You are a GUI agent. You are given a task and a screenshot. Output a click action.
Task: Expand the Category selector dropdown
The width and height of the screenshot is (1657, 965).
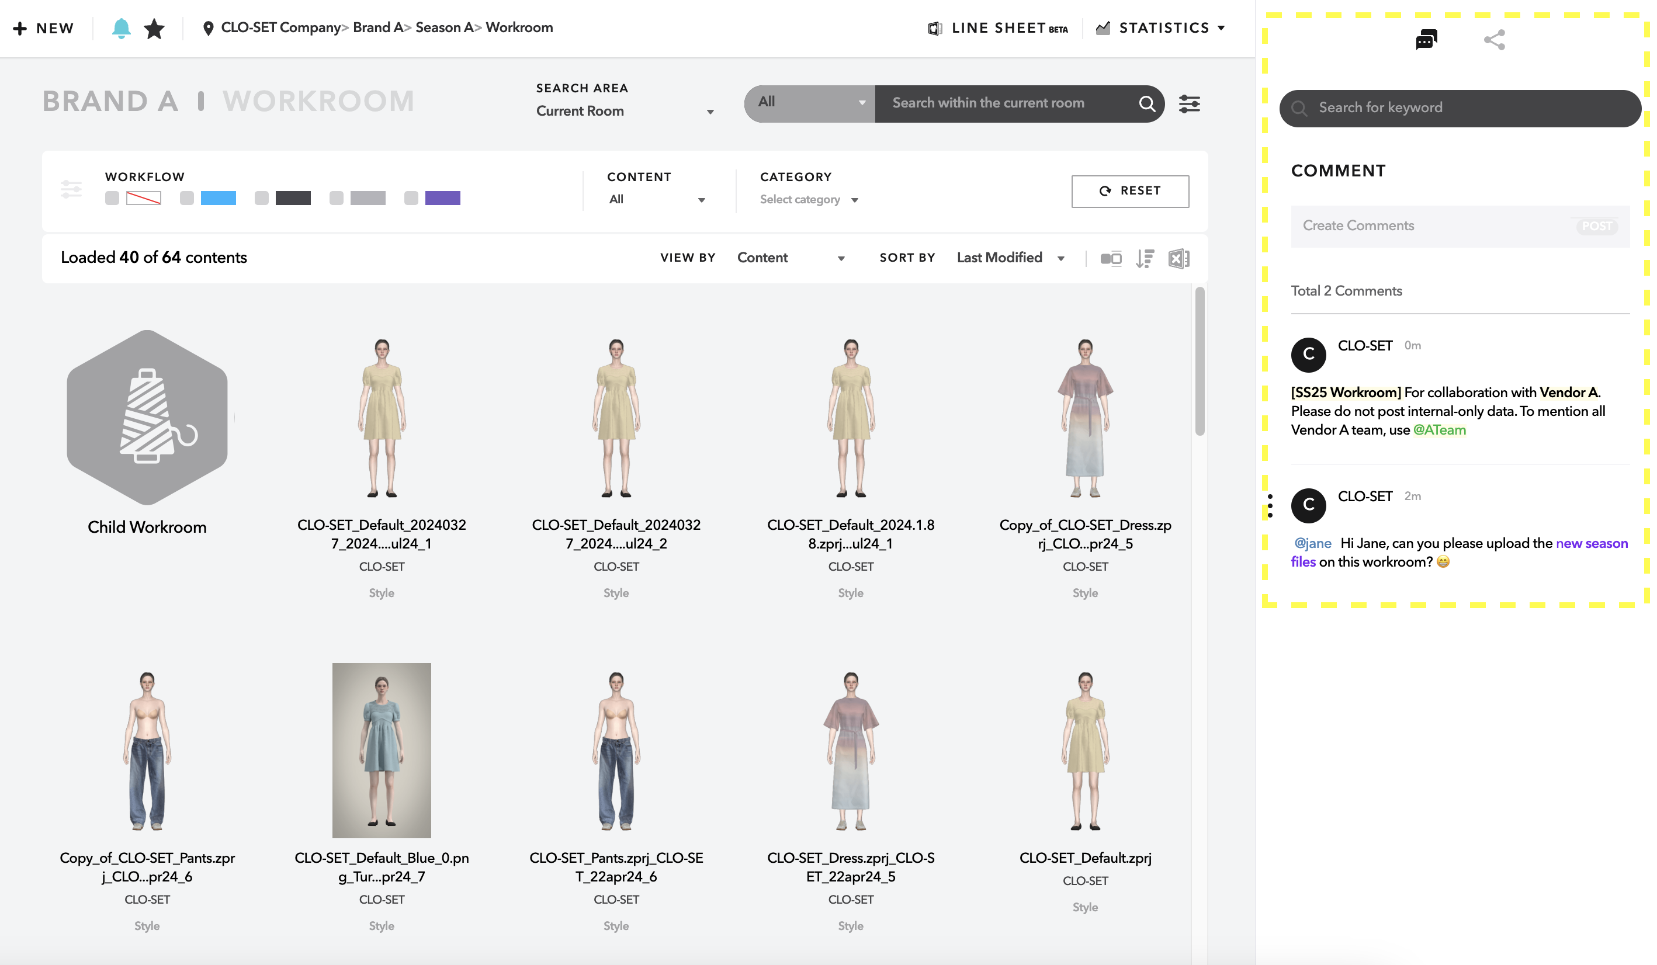tap(807, 200)
